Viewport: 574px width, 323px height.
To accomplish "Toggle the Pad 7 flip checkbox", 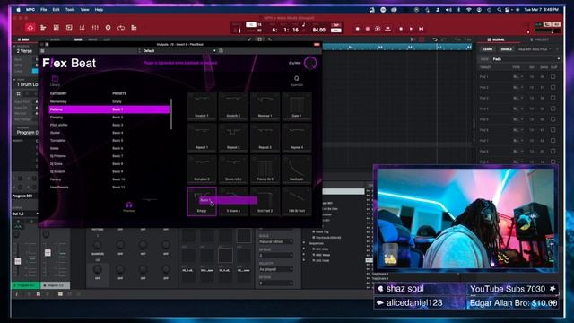I will [x=552, y=141].
